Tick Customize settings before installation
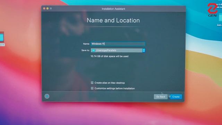 [92, 88]
